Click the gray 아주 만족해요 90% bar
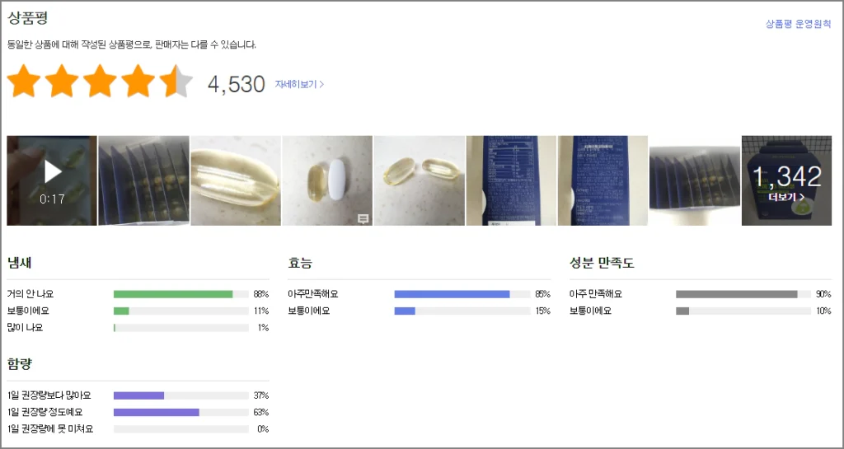This screenshot has height=449, width=844. 736,294
